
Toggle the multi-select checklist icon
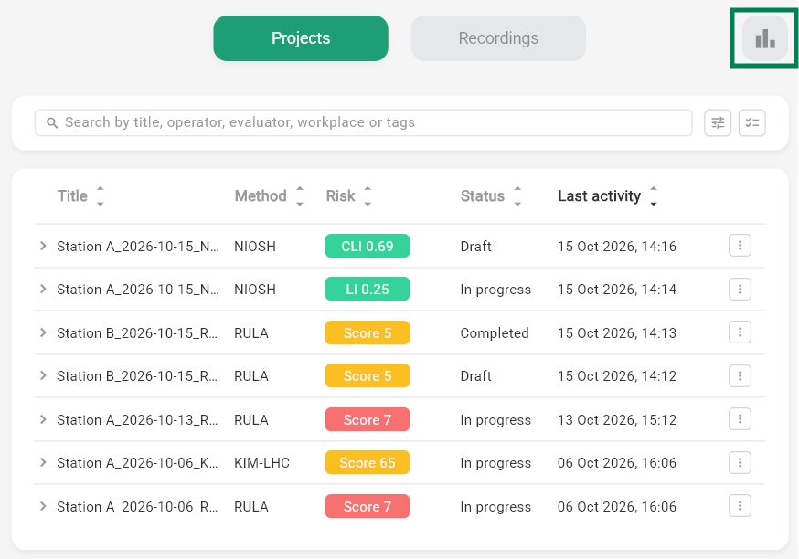click(751, 122)
